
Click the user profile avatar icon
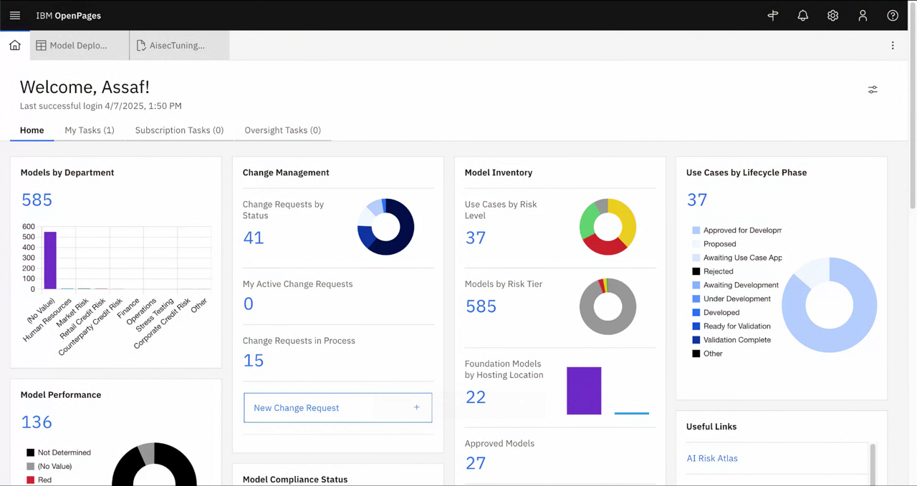click(863, 15)
